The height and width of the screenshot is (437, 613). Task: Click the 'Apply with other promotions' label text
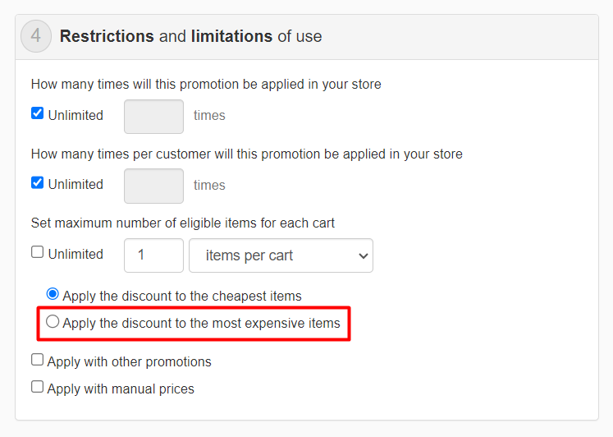(x=130, y=362)
